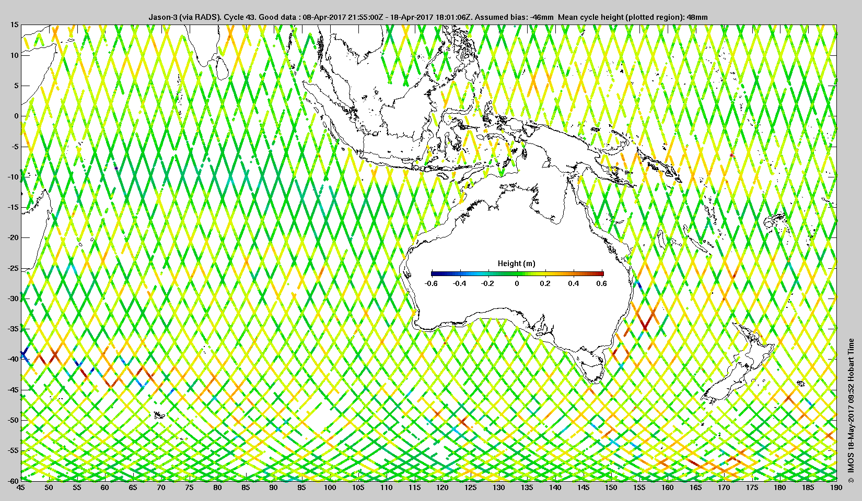Image resolution: width=862 pixels, height=501 pixels.
Task: Click longitude tick label 100
Action: [330, 487]
